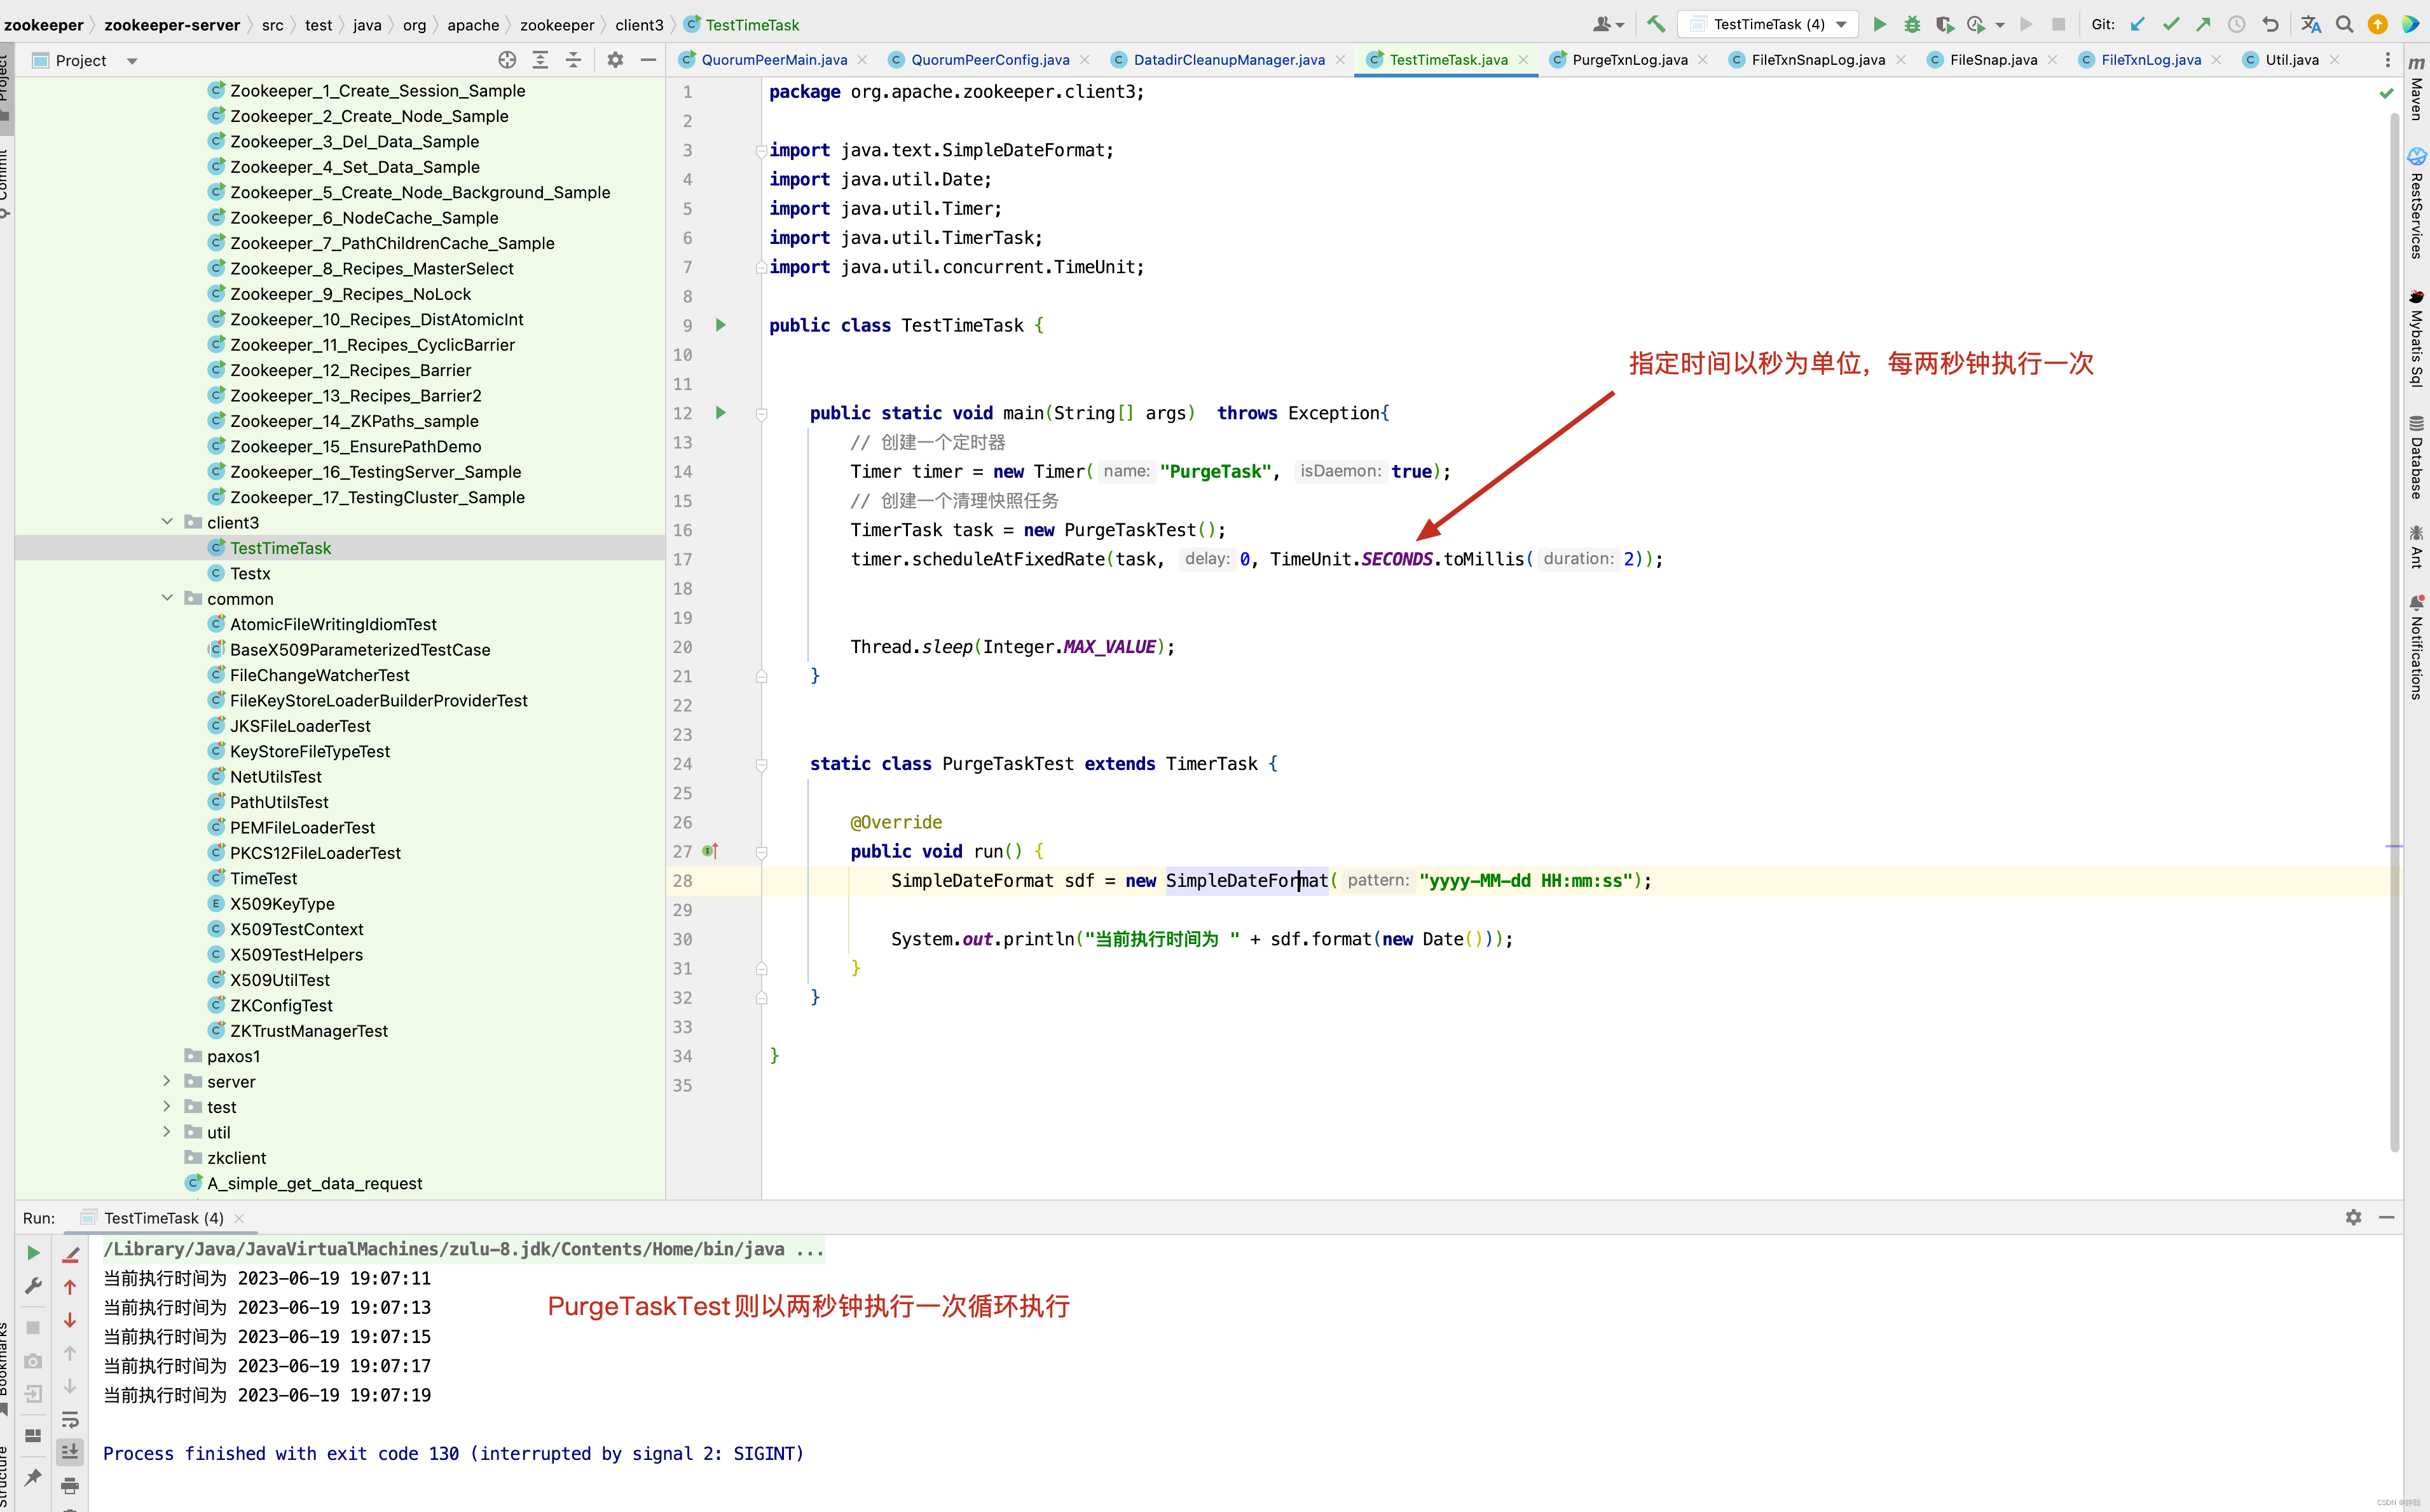The width and height of the screenshot is (2430, 1512).
Task: Open the translation plugin icon
Action: (2311, 24)
